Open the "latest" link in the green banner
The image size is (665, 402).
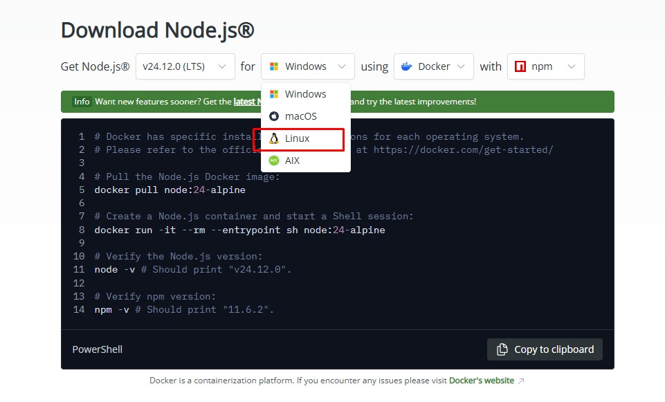[246, 102]
